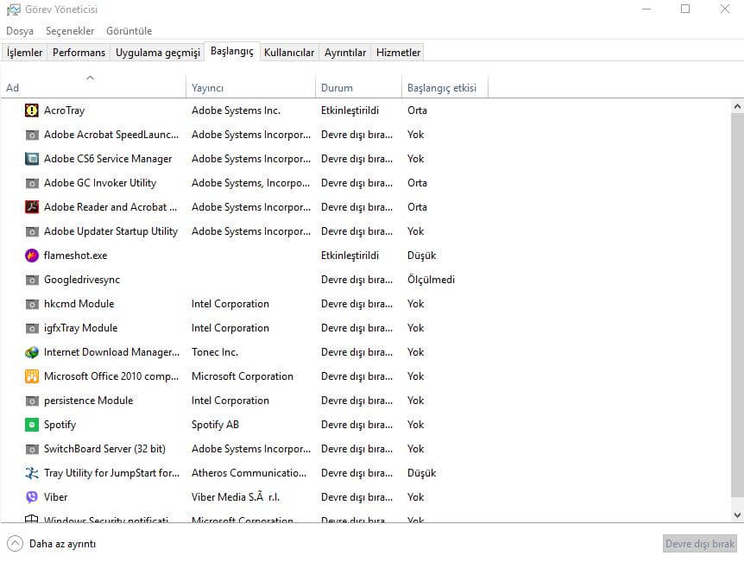
Task: Collapse view with Daha az ayrıntı
Action: pos(52,544)
